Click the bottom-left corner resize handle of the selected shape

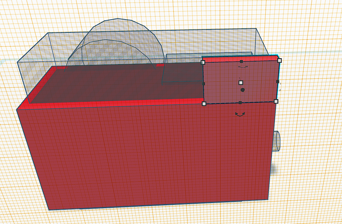[x=204, y=104]
